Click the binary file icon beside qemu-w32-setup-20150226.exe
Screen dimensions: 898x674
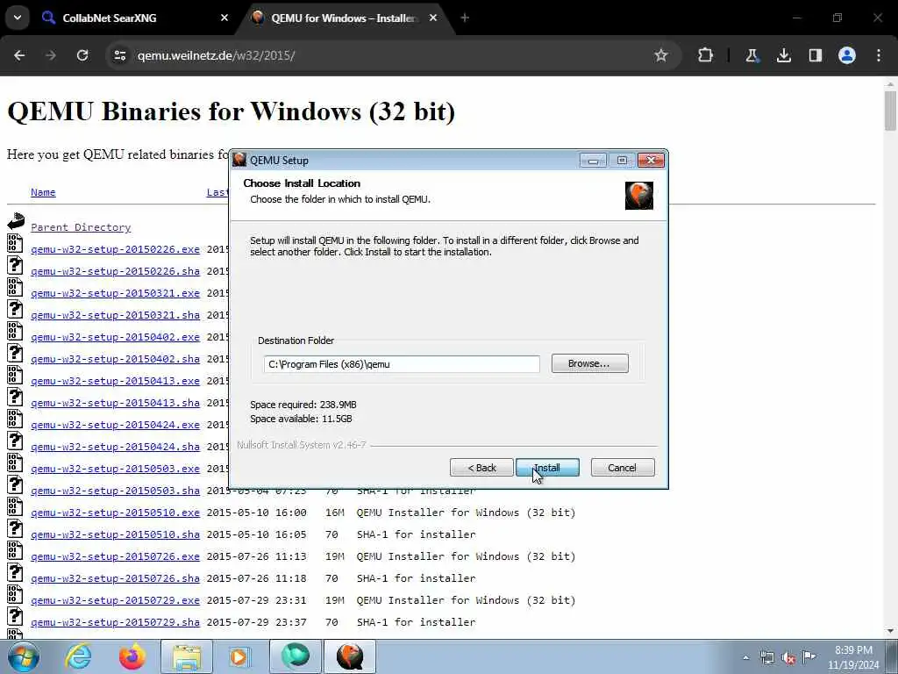(x=15, y=243)
